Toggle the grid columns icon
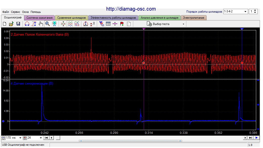This screenshot has width=263, height=148. [x=108, y=24]
